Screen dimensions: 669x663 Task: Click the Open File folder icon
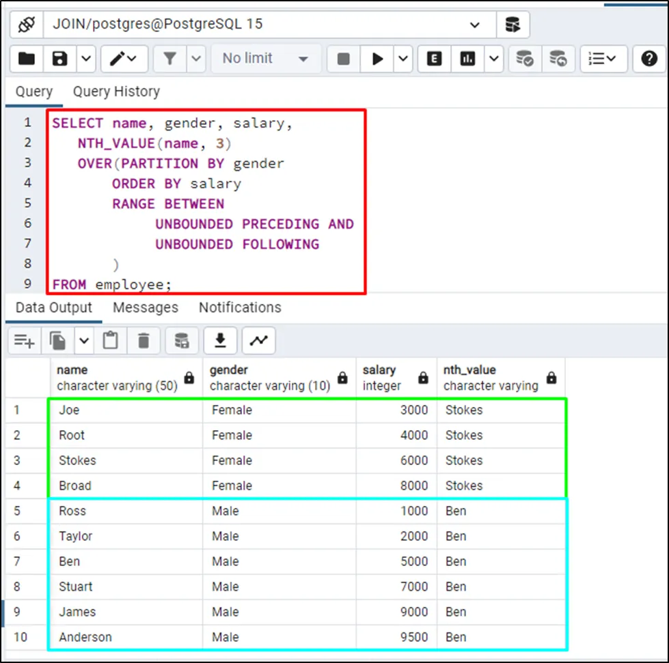click(26, 59)
